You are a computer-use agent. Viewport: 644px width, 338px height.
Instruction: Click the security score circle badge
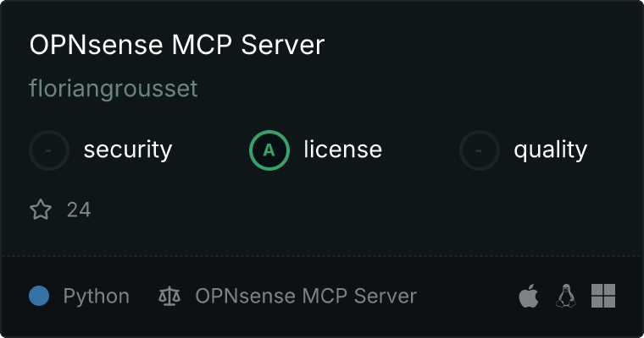[49, 150]
